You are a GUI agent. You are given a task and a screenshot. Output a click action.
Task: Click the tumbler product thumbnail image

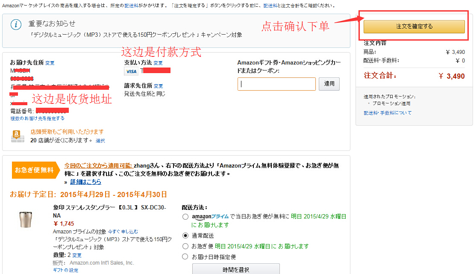coord(26,220)
